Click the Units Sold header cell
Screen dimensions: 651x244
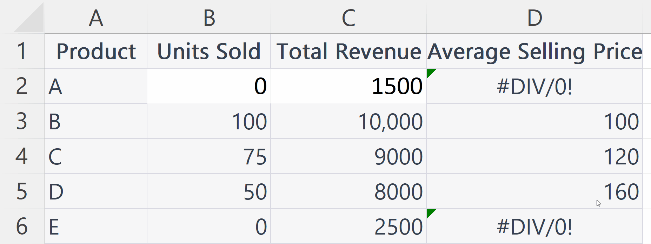(x=209, y=50)
